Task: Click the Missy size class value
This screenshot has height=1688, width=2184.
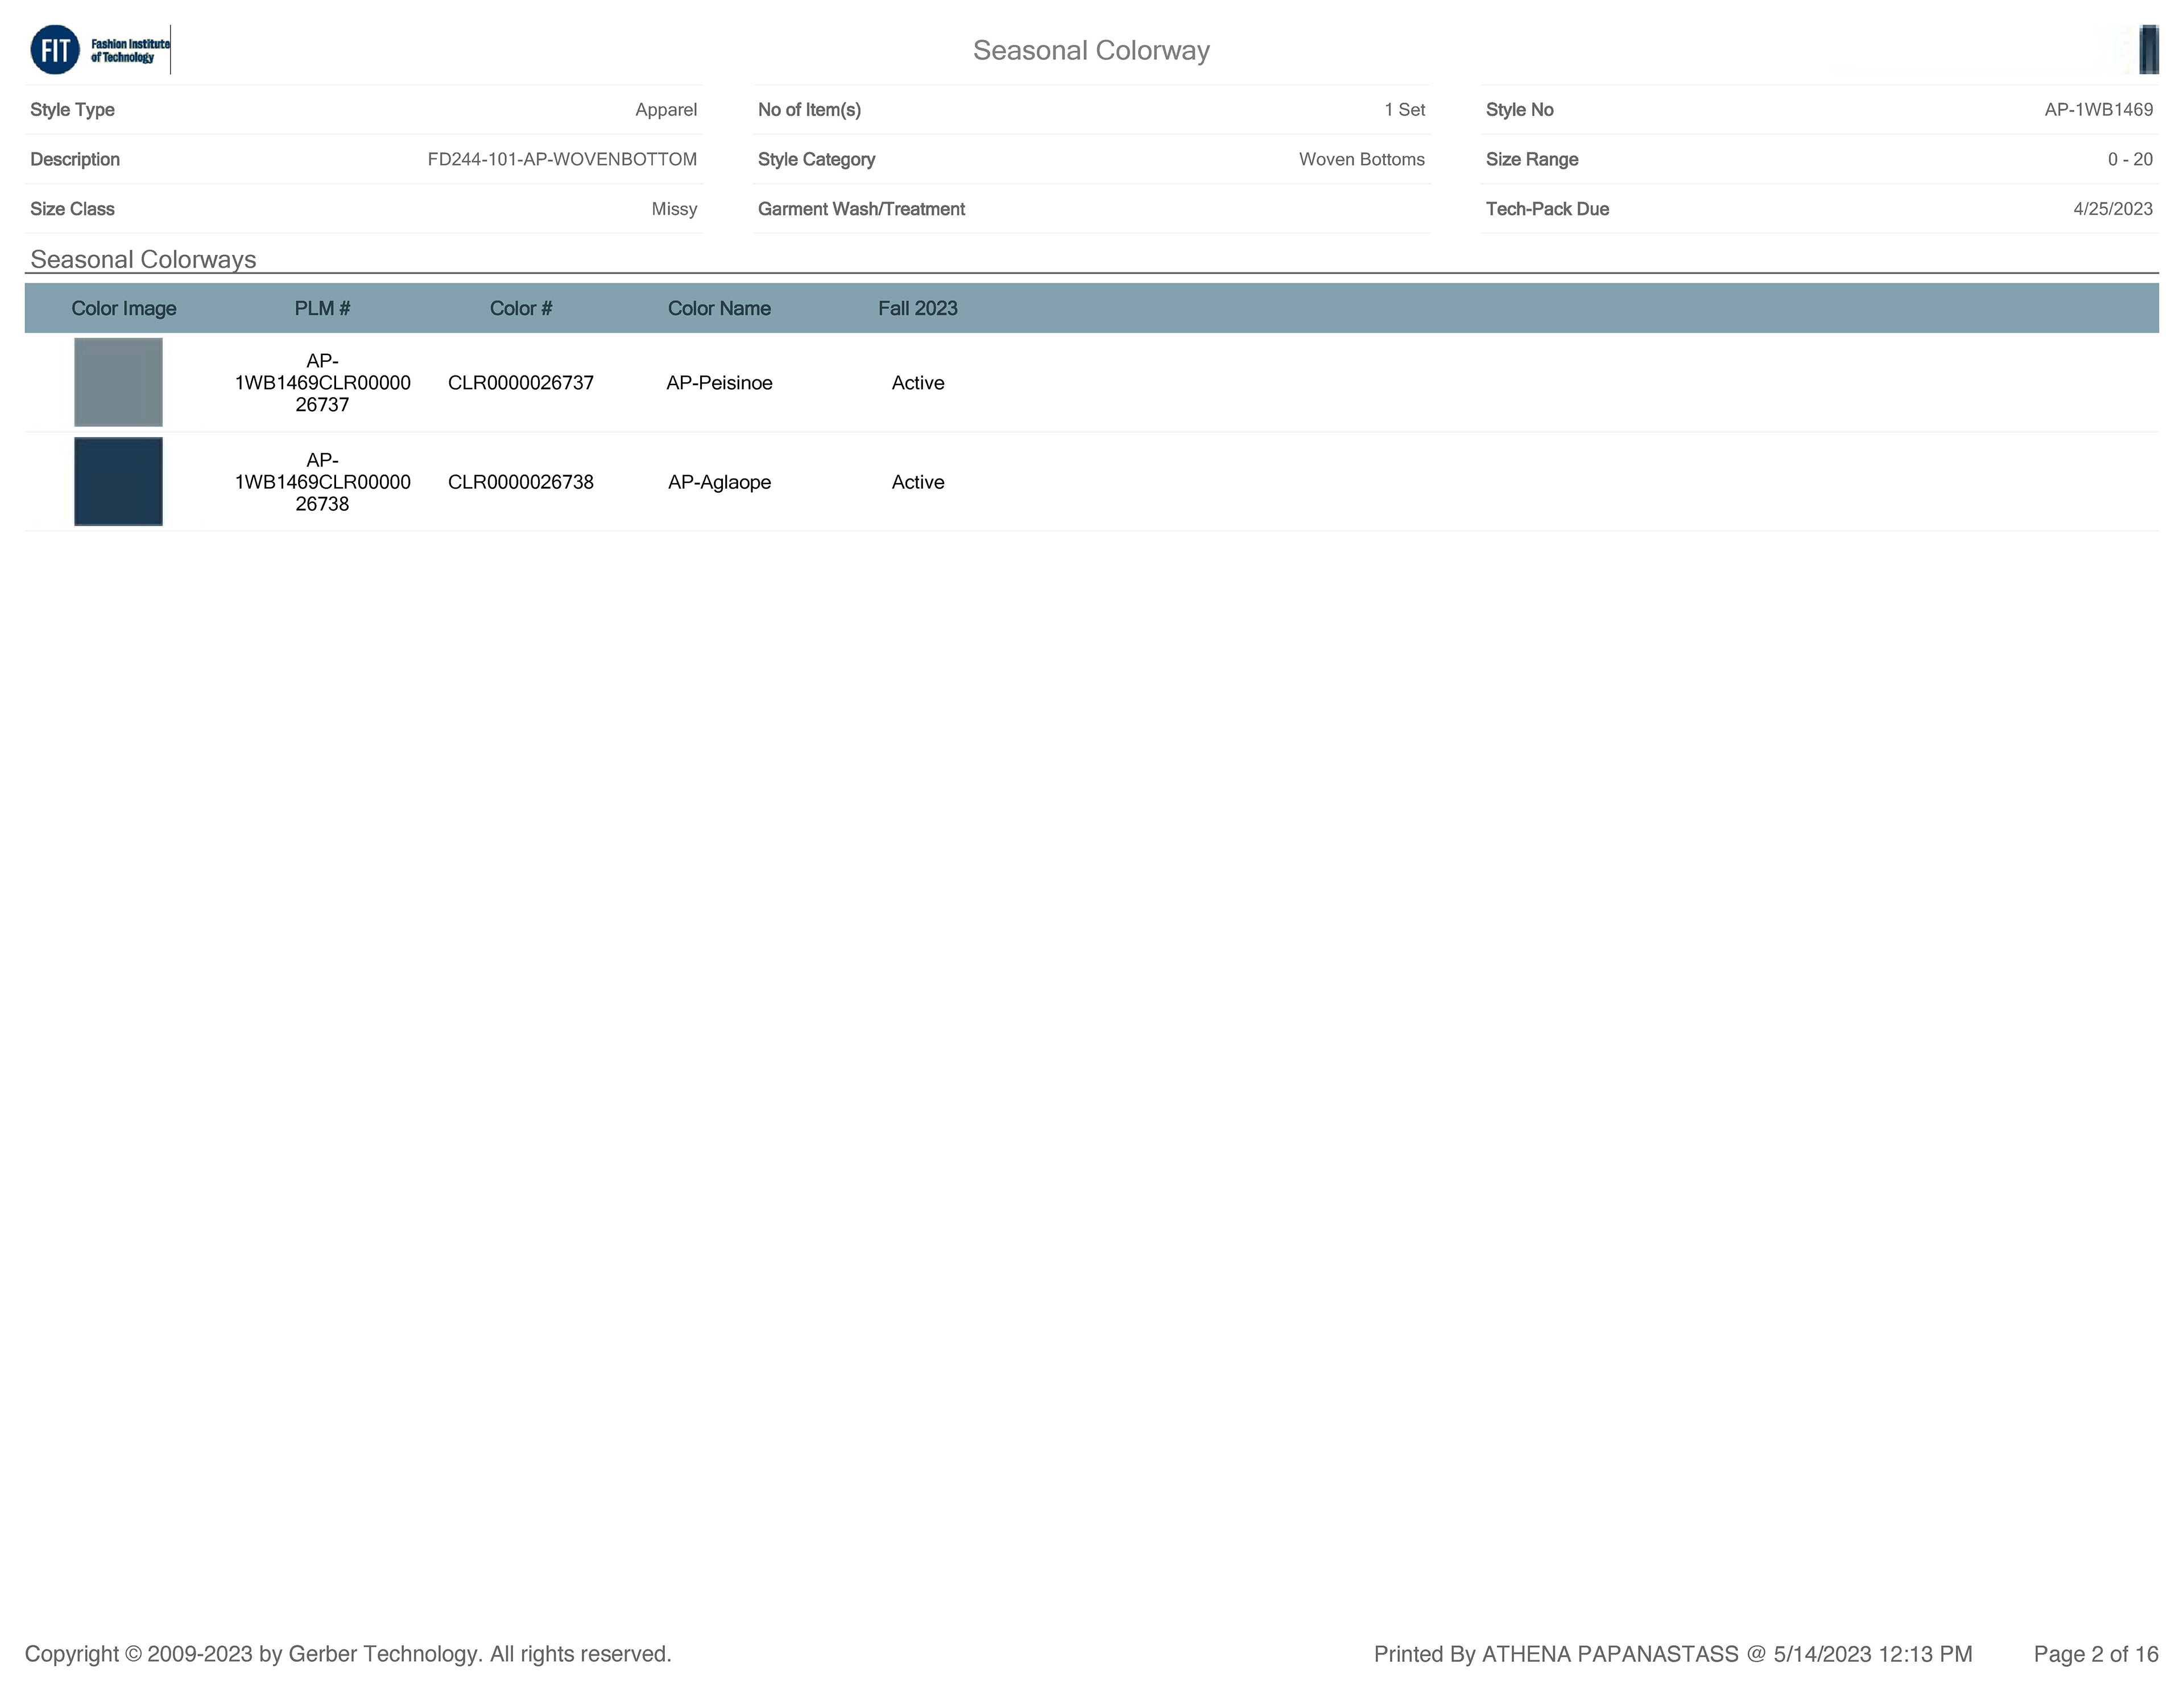Action: pos(674,208)
